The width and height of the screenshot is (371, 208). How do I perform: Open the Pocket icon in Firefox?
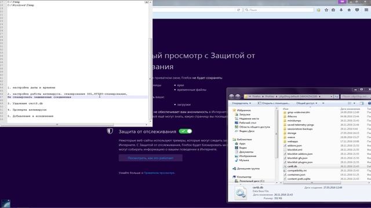pos(357,10)
